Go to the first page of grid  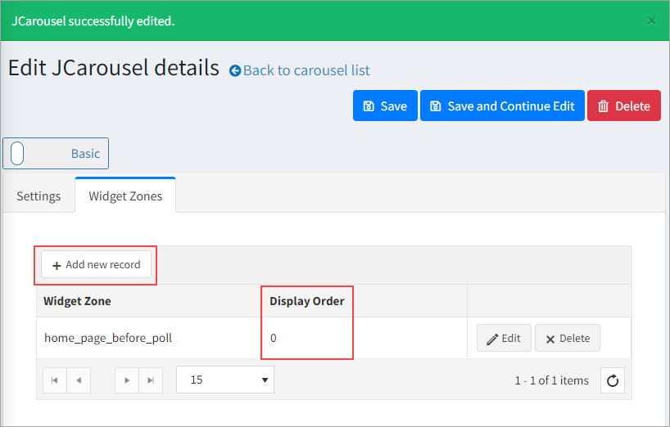pos(54,380)
